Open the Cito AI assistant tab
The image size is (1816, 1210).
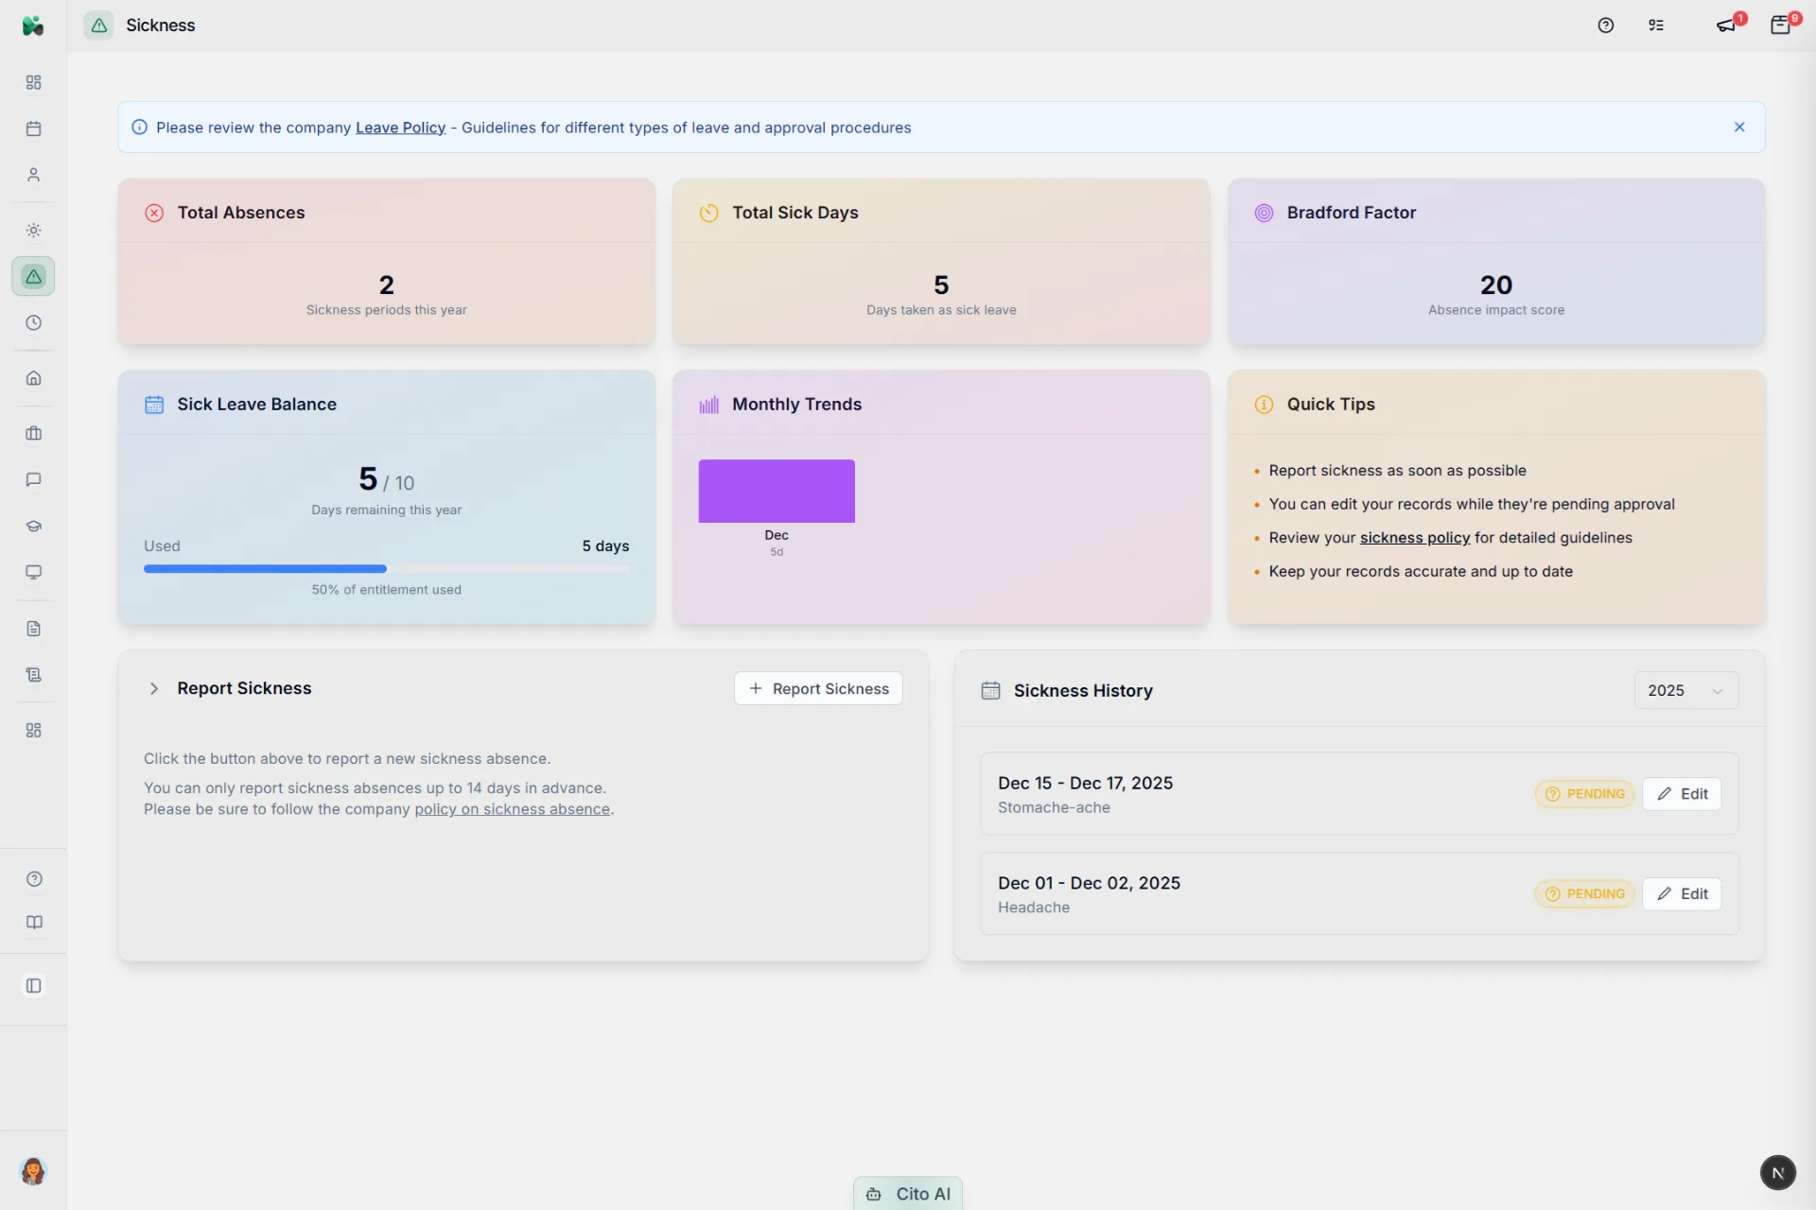[908, 1193]
